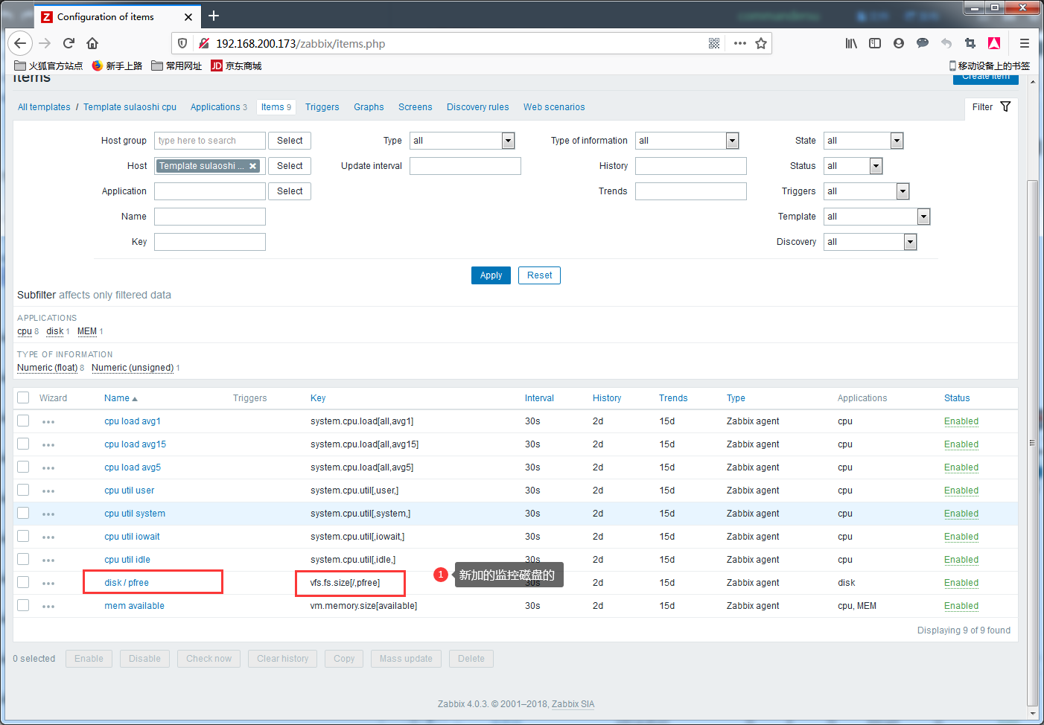Open the Type of information dropdown
Viewport: 1044px width, 725px height.
pos(687,141)
